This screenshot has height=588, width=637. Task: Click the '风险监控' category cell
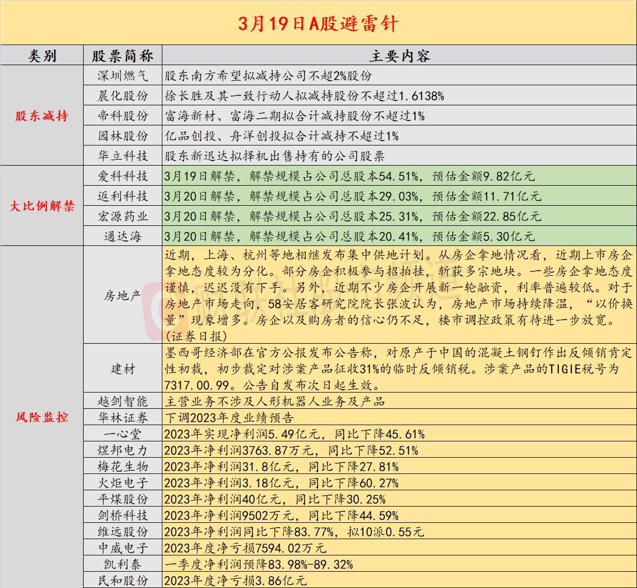[x=42, y=417]
